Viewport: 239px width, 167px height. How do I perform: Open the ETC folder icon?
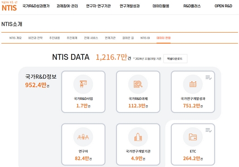(193, 137)
